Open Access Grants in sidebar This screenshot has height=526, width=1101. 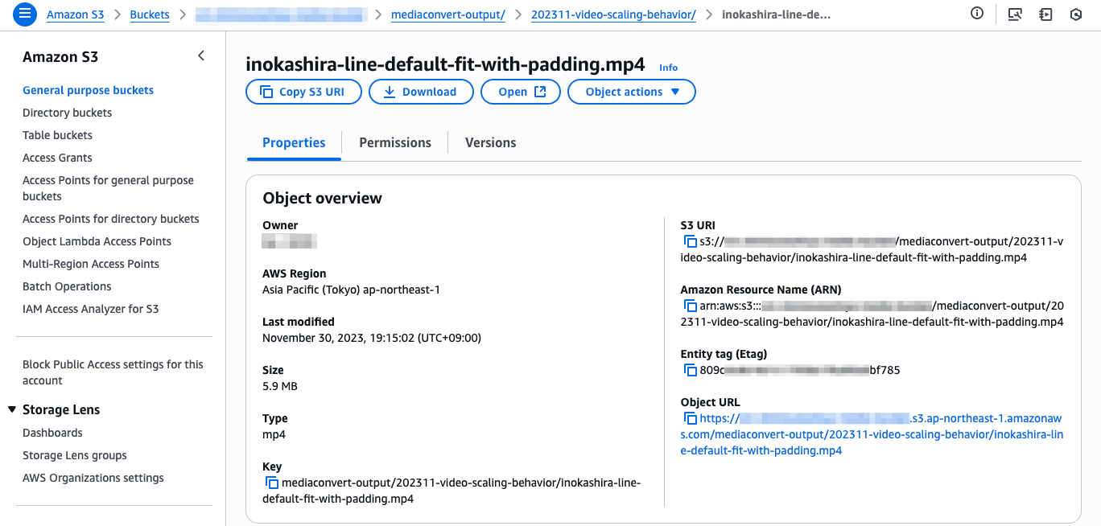coord(57,158)
